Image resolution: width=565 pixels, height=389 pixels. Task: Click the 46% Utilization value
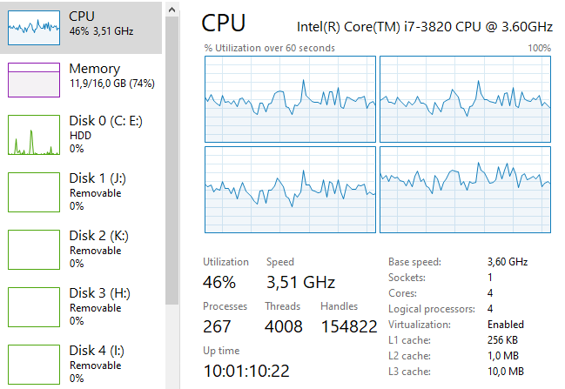pos(219,282)
